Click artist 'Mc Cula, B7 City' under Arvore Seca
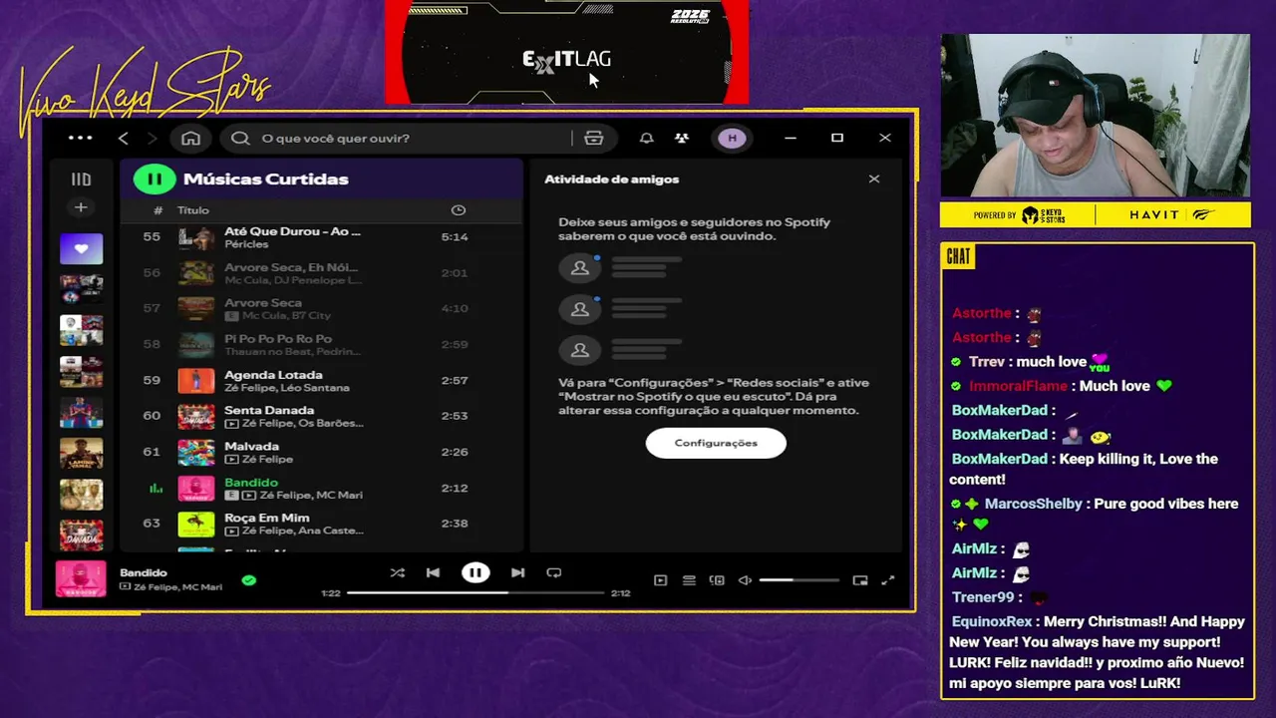The height and width of the screenshot is (718, 1276). [286, 316]
